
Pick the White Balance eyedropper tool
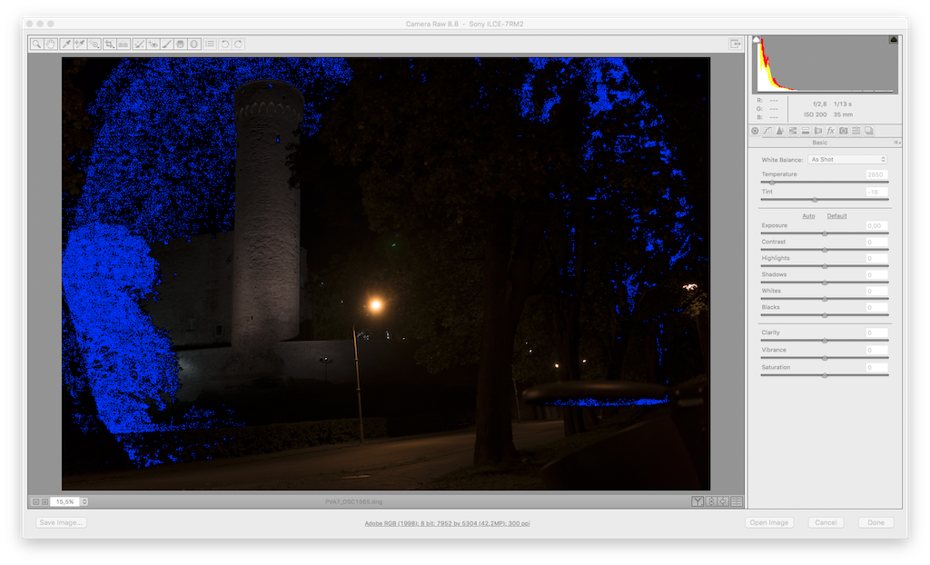66,44
